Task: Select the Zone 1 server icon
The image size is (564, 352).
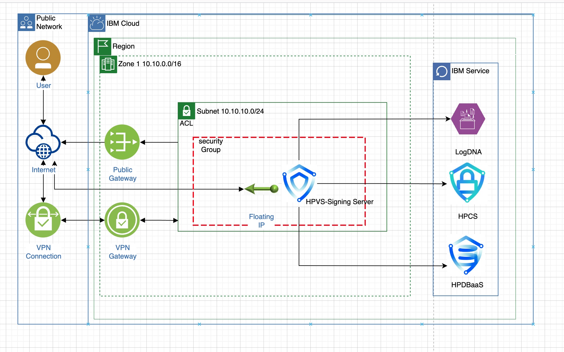Action: (108, 64)
